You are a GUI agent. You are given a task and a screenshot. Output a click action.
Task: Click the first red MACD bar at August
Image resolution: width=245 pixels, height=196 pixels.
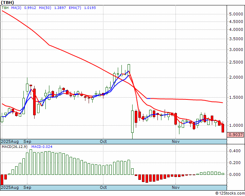pyautogui.click(x=2, y=179)
